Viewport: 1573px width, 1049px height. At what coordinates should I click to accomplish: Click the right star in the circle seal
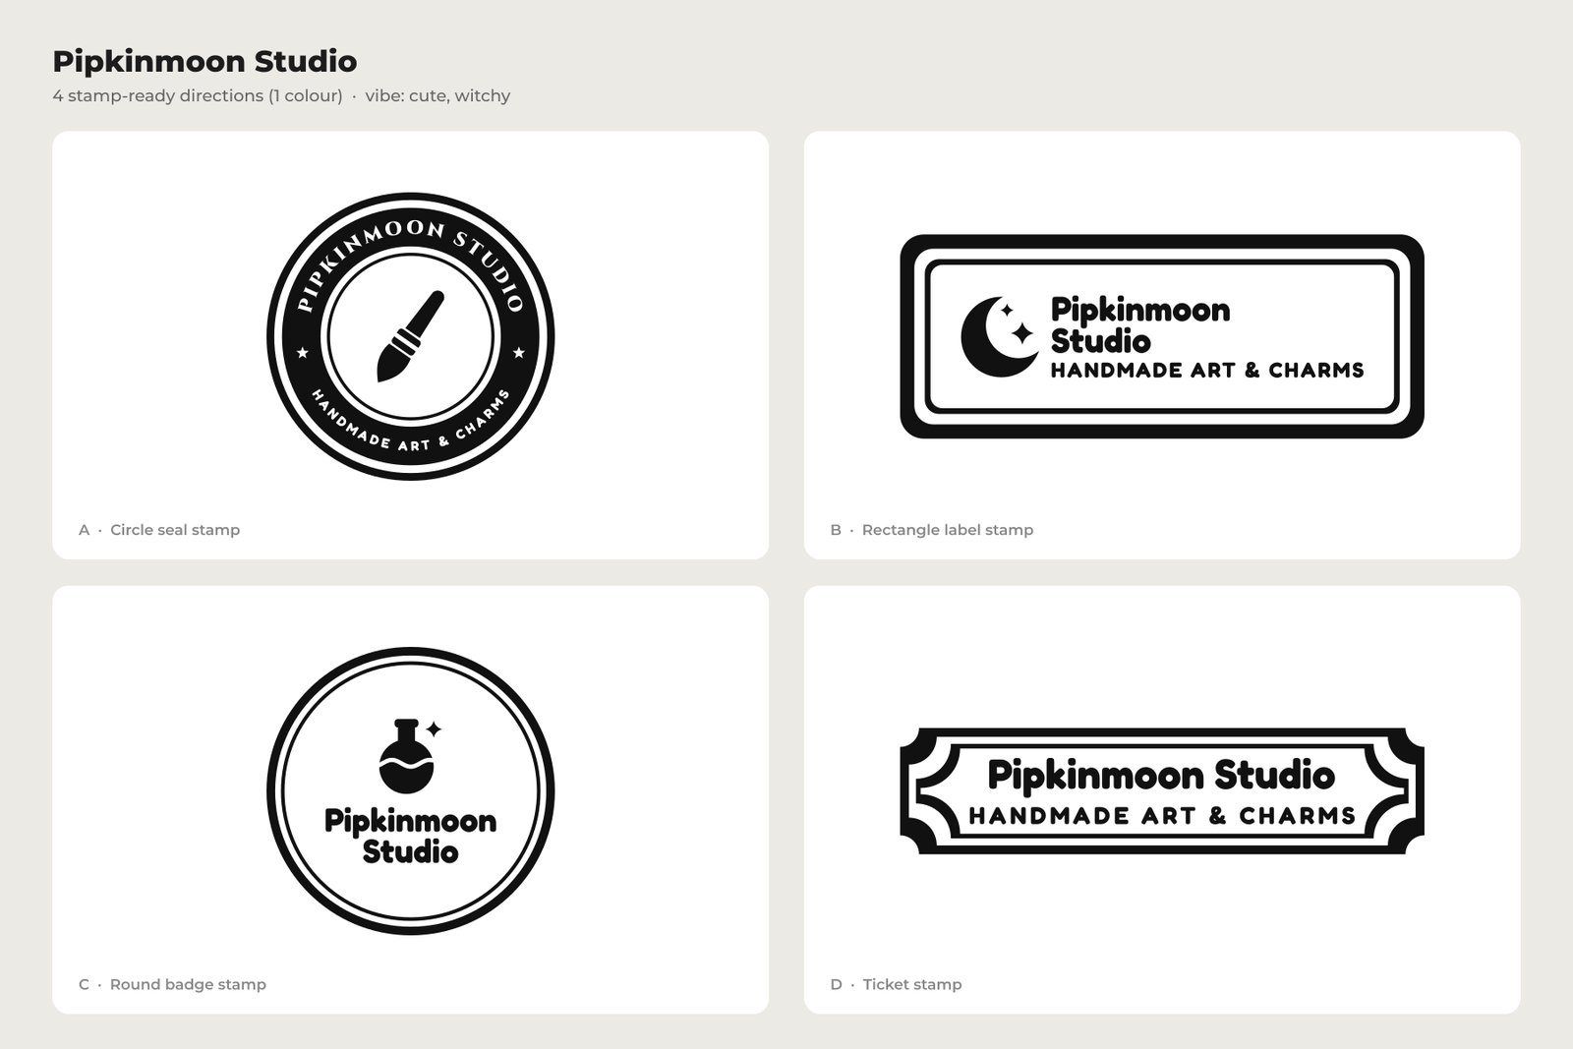(519, 353)
